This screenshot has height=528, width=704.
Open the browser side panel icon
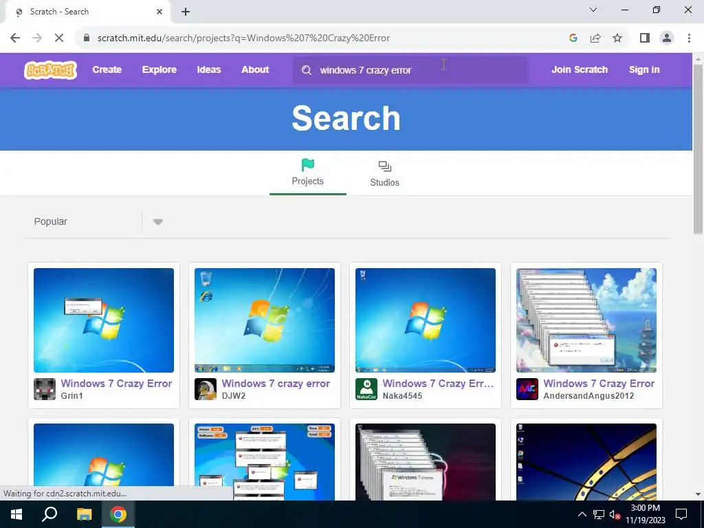pos(645,38)
